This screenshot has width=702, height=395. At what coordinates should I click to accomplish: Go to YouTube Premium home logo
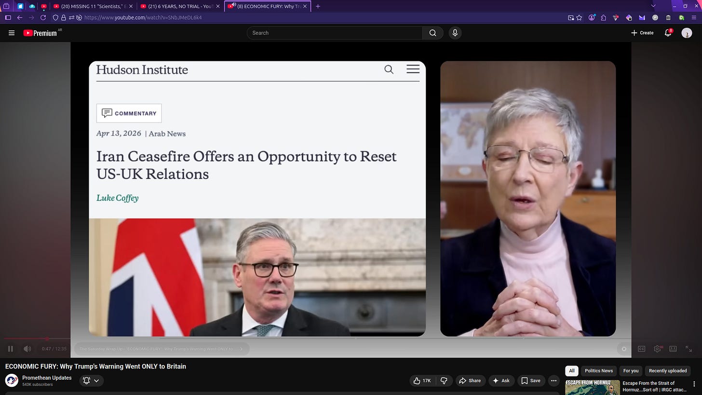pyautogui.click(x=40, y=33)
